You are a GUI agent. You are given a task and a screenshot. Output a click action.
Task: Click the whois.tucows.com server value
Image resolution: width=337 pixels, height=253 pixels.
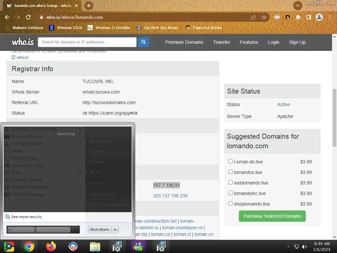click(101, 92)
